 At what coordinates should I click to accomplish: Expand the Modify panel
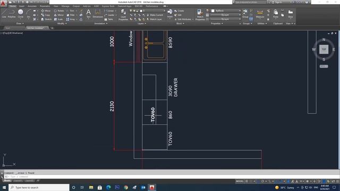click(x=62, y=23)
